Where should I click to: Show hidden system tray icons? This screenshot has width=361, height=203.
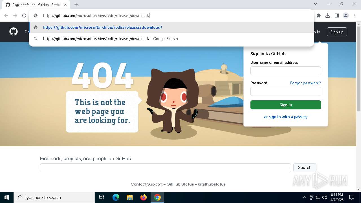click(x=304, y=197)
